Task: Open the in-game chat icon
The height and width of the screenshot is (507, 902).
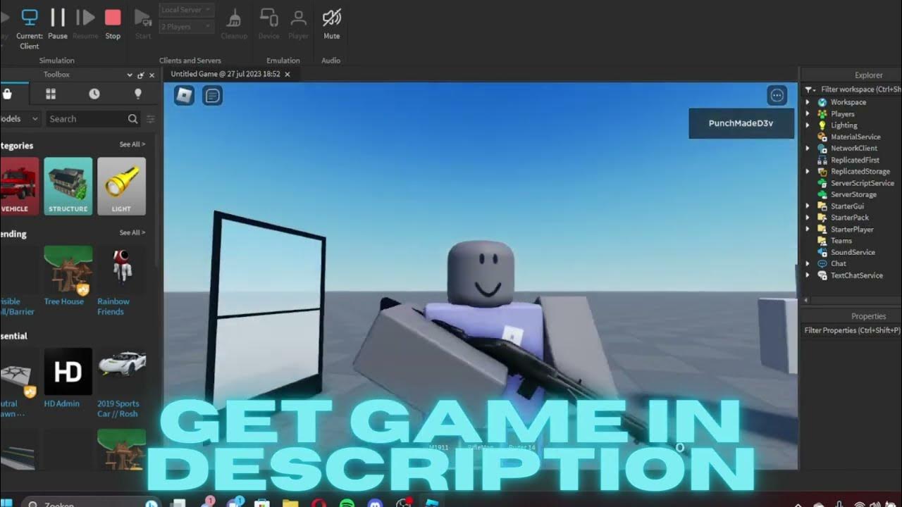Action: click(x=213, y=95)
